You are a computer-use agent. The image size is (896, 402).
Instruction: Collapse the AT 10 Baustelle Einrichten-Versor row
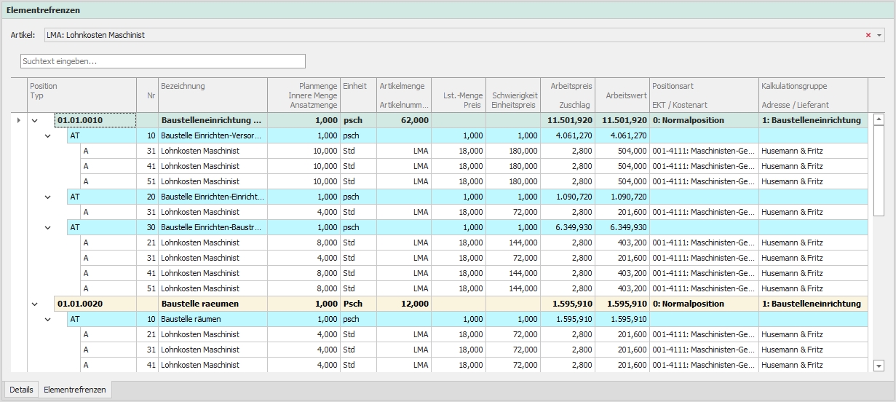(48, 135)
